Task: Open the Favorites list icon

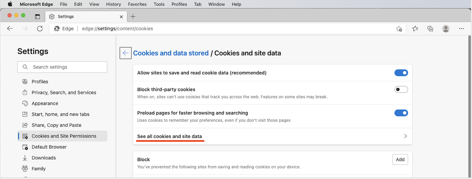Action: 415,29
